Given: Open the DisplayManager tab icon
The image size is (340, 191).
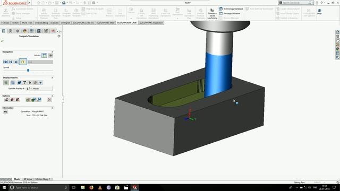Looking at the screenshot, I should click(25, 31).
